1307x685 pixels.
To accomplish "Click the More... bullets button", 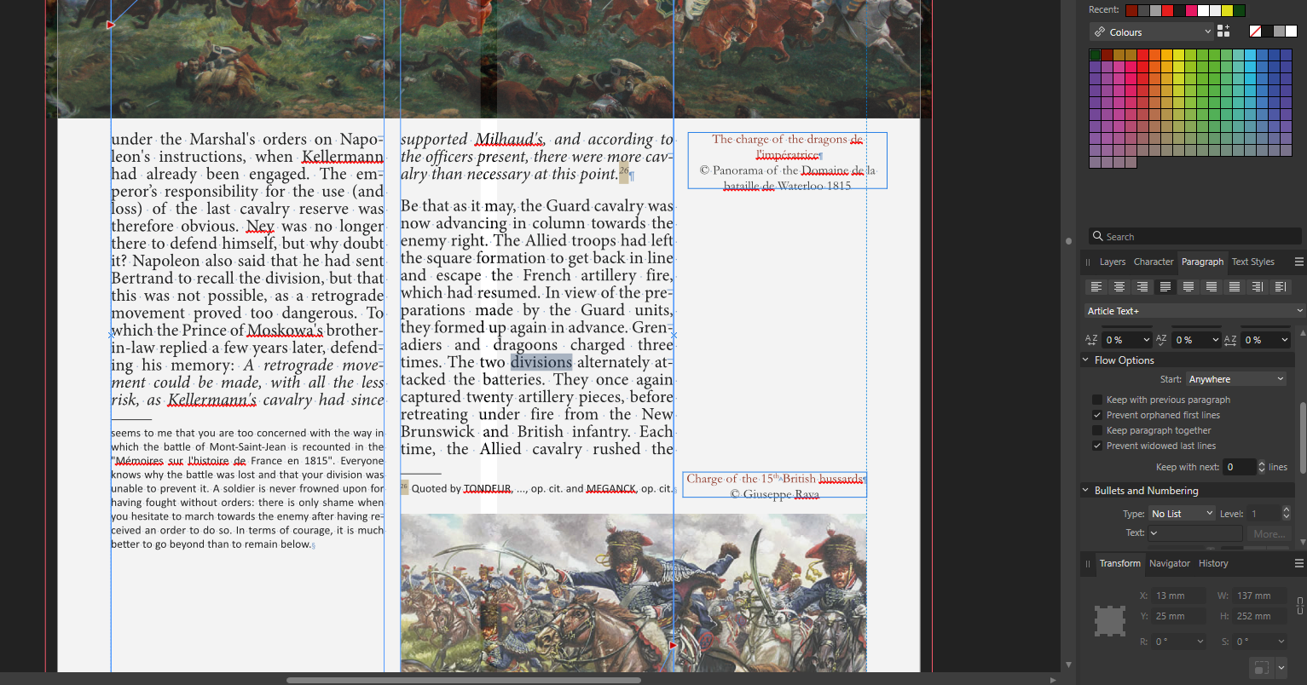I will pyautogui.click(x=1269, y=534).
